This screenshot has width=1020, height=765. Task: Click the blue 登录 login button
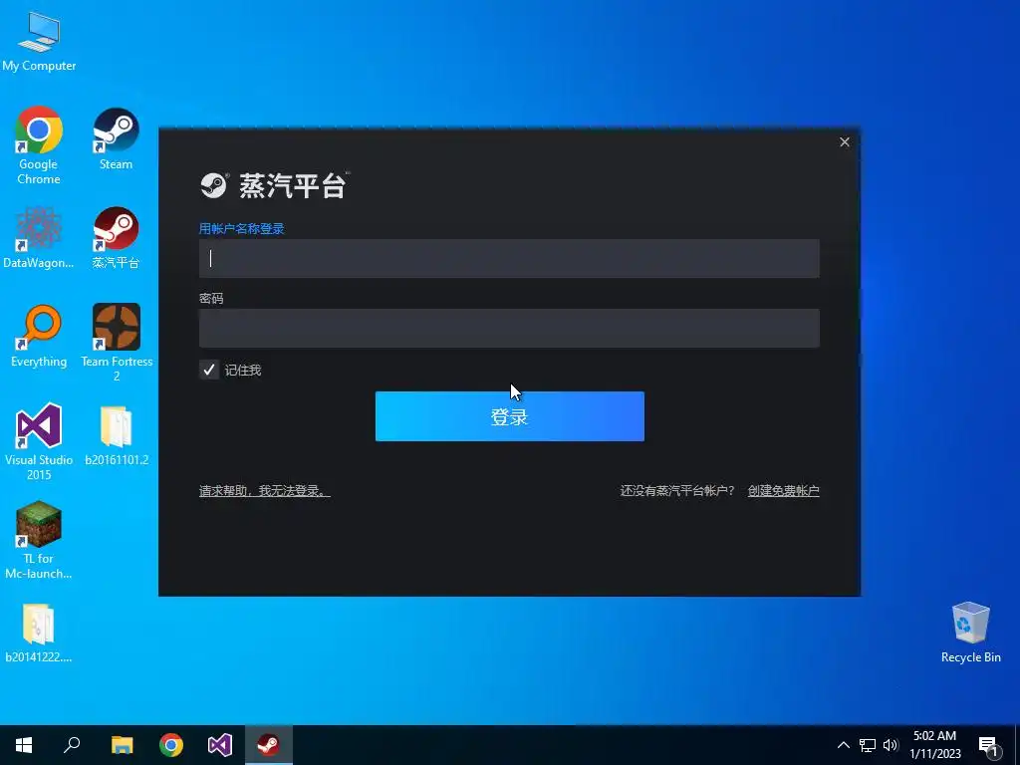coord(509,416)
